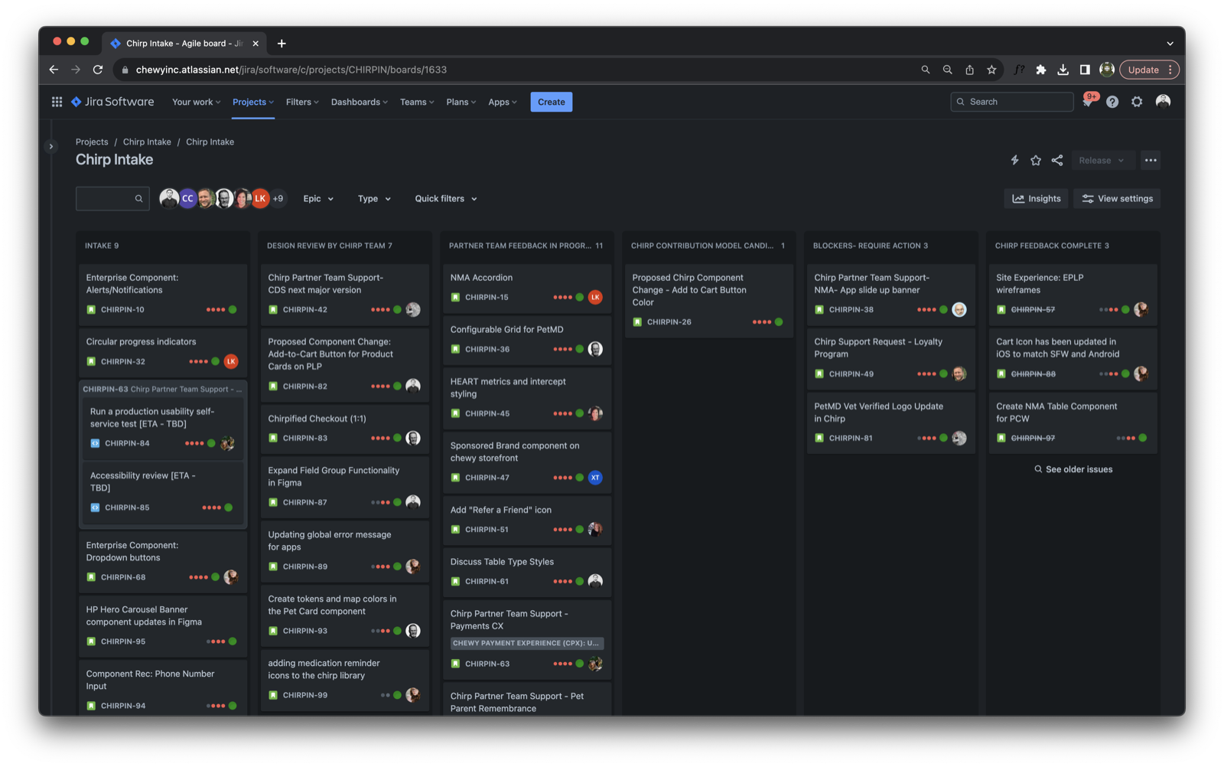This screenshot has width=1224, height=767.
Task: Open the Filters menu
Action: click(302, 102)
